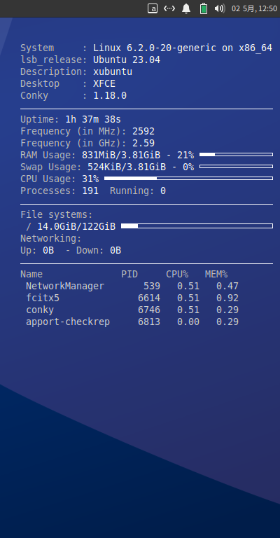Click the CPU Usage progress bar

[188, 179]
